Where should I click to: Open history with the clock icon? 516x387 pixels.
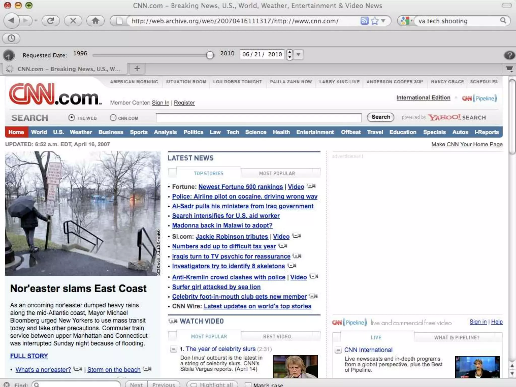11,38
